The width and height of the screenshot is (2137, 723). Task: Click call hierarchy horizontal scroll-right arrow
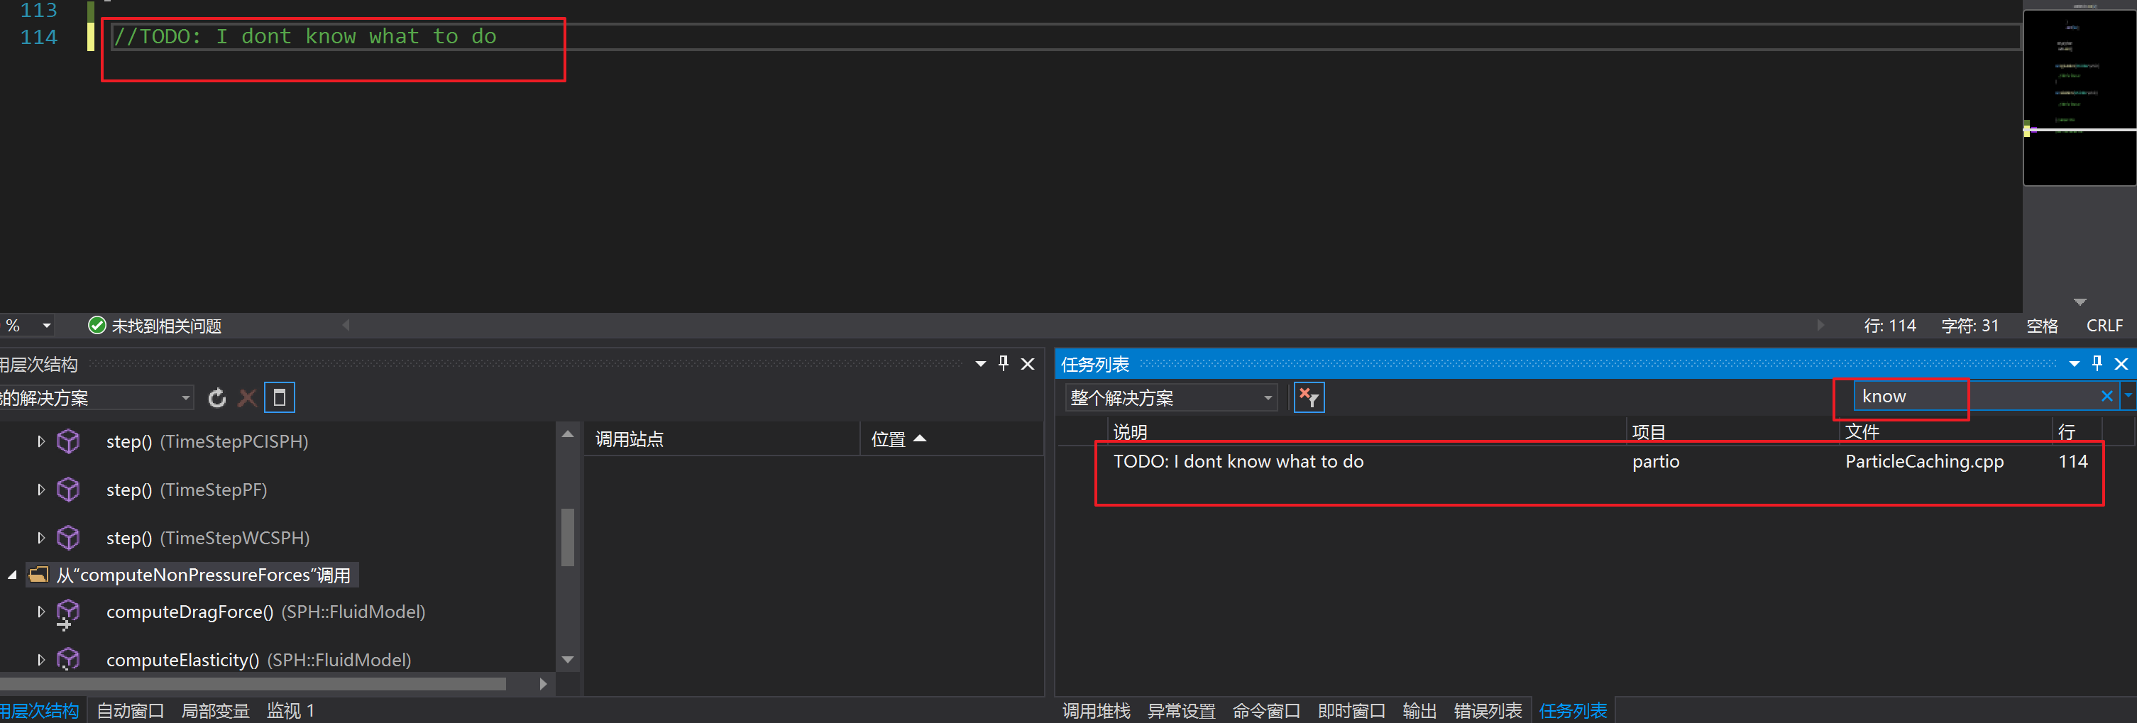pyautogui.click(x=542, y=684)
